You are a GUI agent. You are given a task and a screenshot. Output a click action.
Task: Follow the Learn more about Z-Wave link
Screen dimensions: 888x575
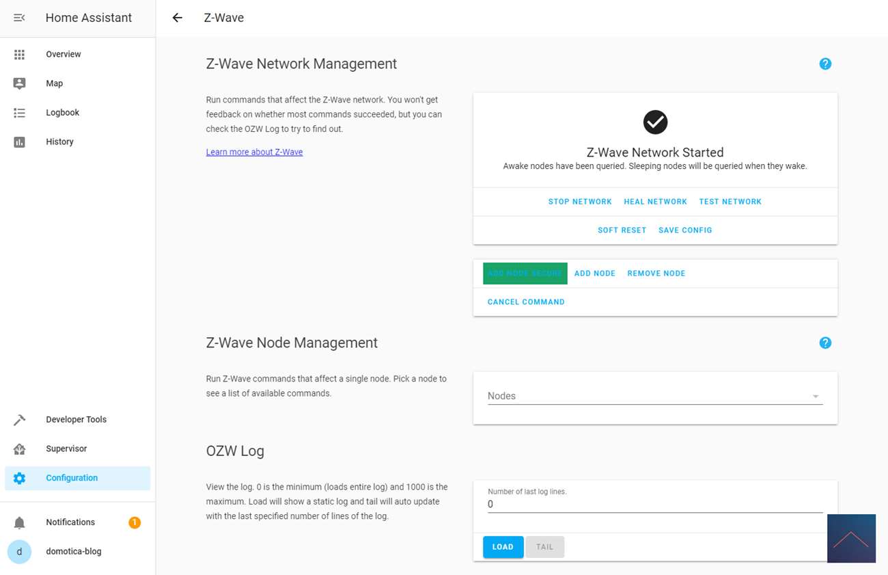[x=254, y=152]
